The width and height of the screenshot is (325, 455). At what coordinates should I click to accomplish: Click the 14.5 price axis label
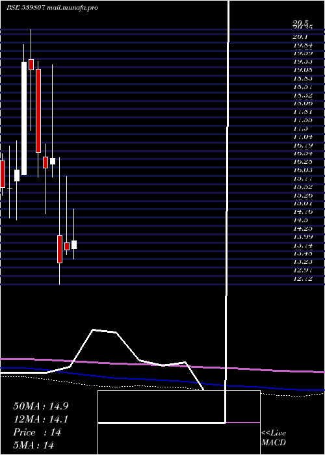click(300, 220)
